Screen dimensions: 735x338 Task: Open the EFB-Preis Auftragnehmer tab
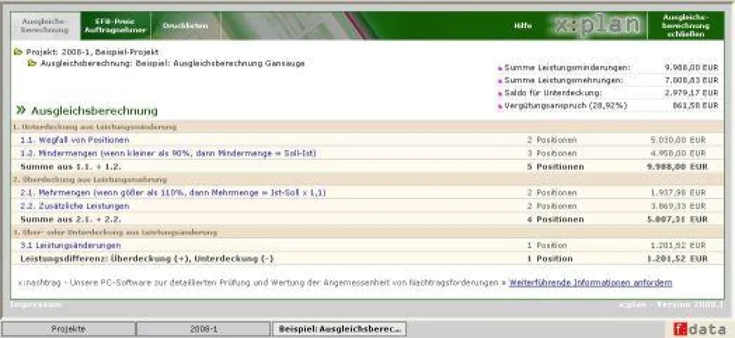point(116,26)
